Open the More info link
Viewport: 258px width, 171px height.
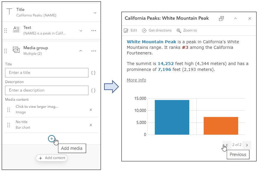coord(136,80)
